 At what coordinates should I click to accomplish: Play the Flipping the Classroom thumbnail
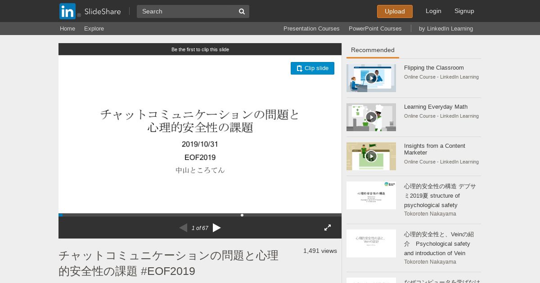(371, 78)
